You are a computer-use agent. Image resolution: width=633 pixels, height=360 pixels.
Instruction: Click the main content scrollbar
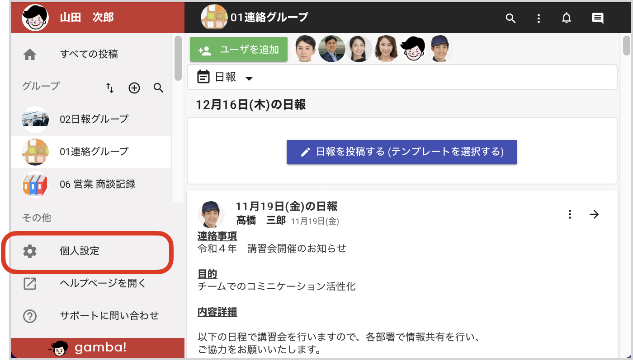627,45
